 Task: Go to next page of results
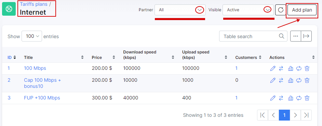click(295, 115)
